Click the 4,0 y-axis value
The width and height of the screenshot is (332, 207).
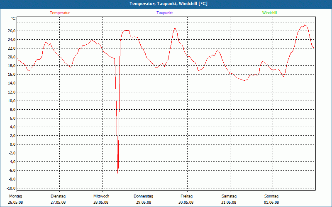pos(13,127)
